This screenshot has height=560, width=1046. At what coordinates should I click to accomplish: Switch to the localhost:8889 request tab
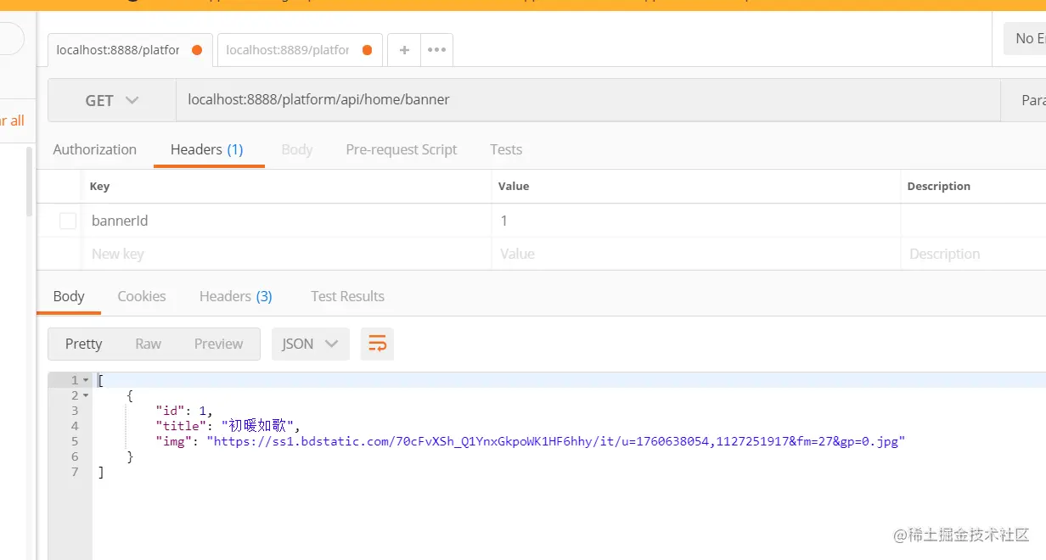tap(299, 50)
